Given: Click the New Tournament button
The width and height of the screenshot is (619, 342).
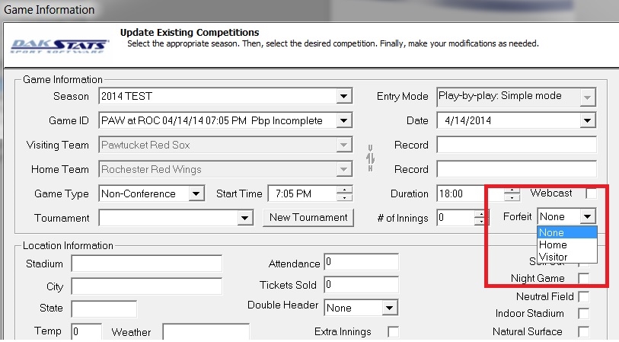Looking at the screenshot, I should (308, 218).
